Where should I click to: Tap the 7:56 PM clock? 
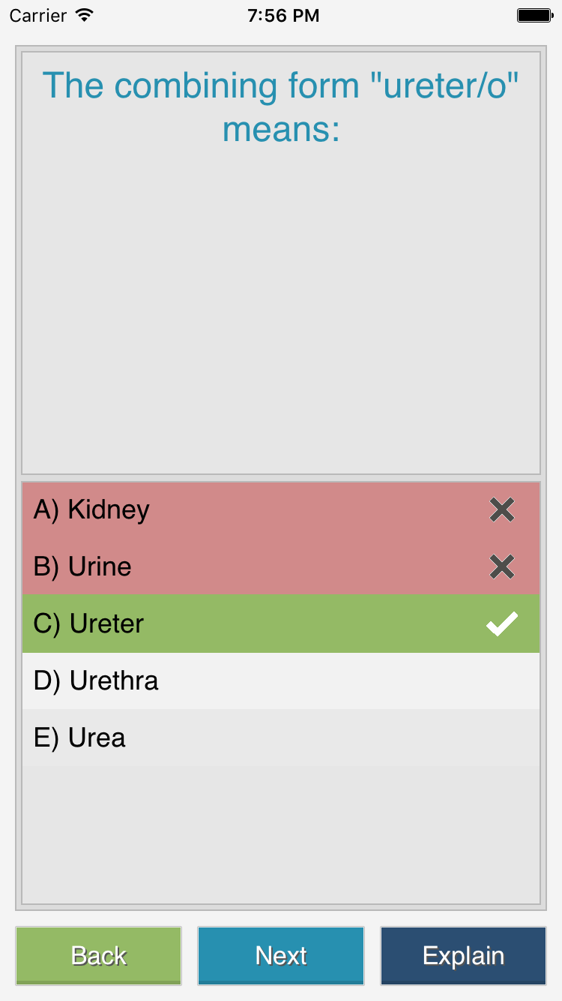coord(283,15)
